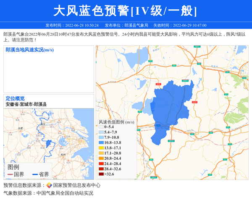Click the red 国界 line symbol in legend

pos(10,174)
